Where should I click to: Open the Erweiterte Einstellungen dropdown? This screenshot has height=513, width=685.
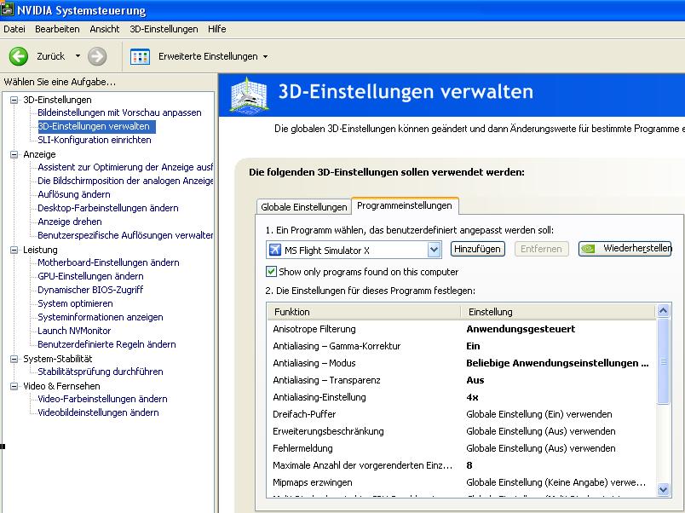[x=265, y=57]
